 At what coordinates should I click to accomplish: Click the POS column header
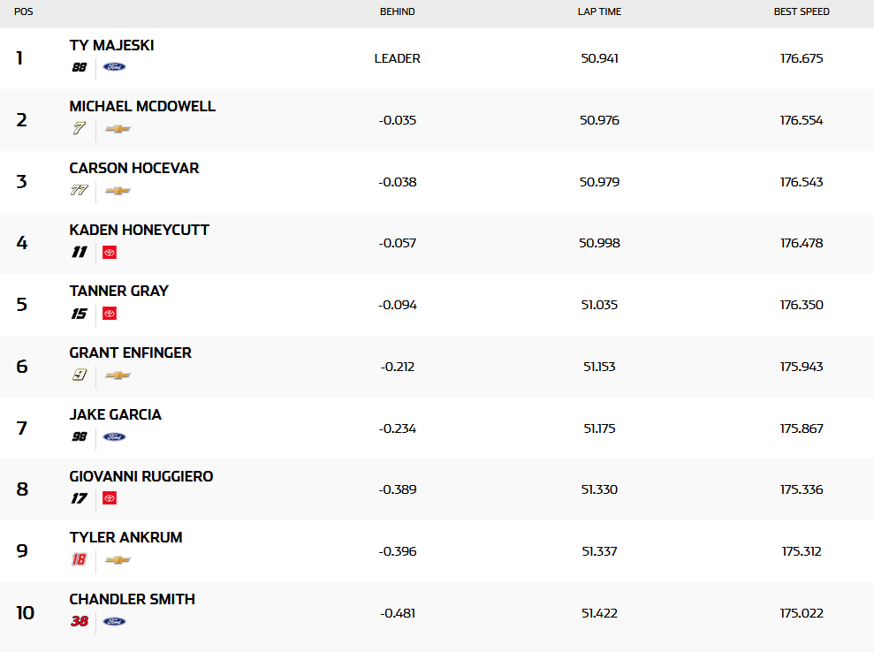pyautogui.click(x=24, y=12)
